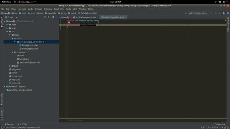The width and height of the screenshot is (230, 129).
Task: Click the yellow inspection indicator in editor corner
Action: tap(225, 20)
